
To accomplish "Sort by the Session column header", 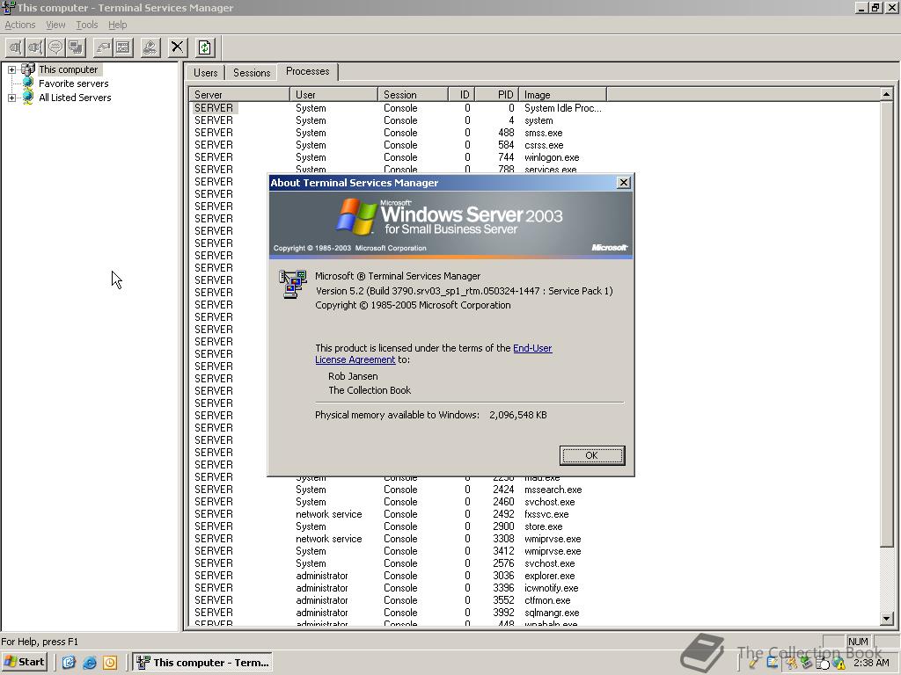I will click(x=413, y=95).
